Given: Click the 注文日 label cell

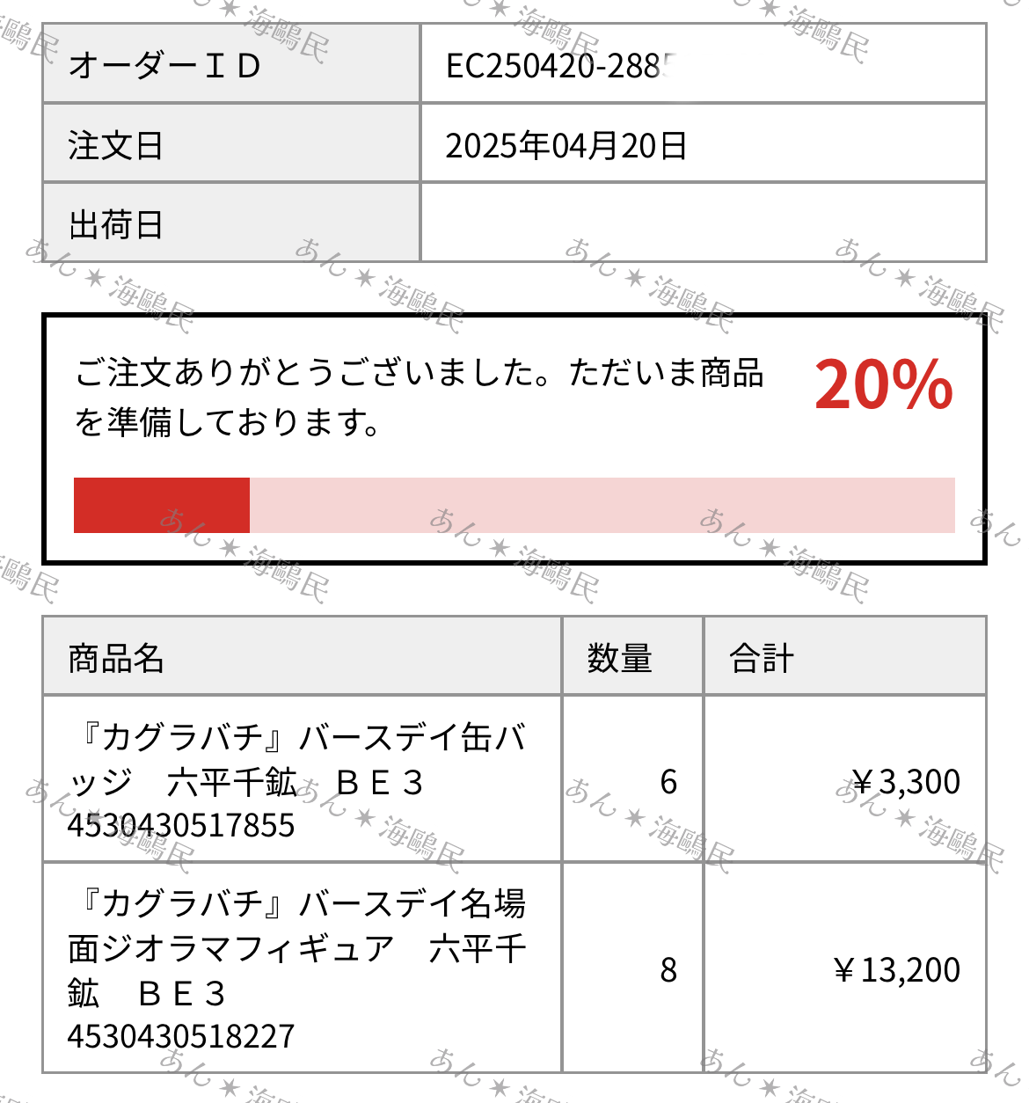Looking at the screenshot, I should click(x=231, y=143).
